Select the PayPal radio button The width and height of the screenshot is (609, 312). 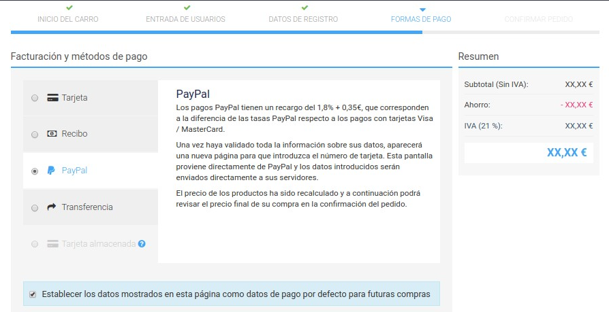pos(35,171)
